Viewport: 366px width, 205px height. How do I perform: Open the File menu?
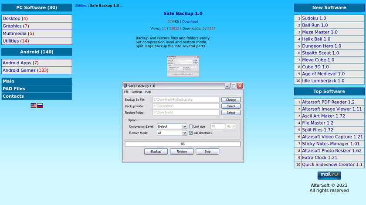(126, 92)
